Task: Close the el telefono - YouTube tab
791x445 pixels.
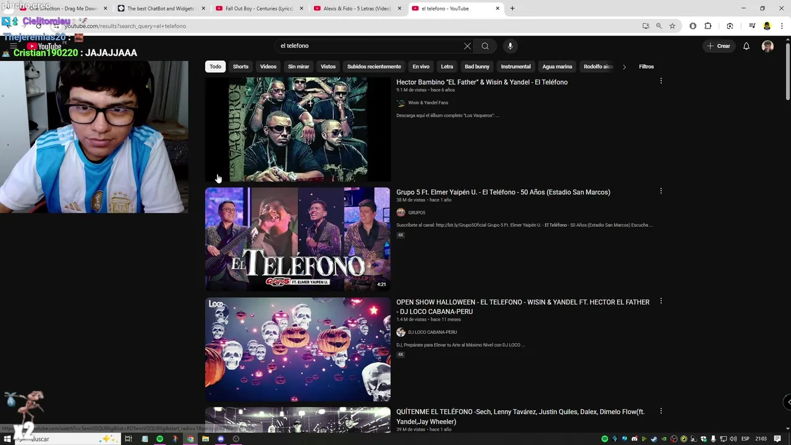Action: coord(497,9)
